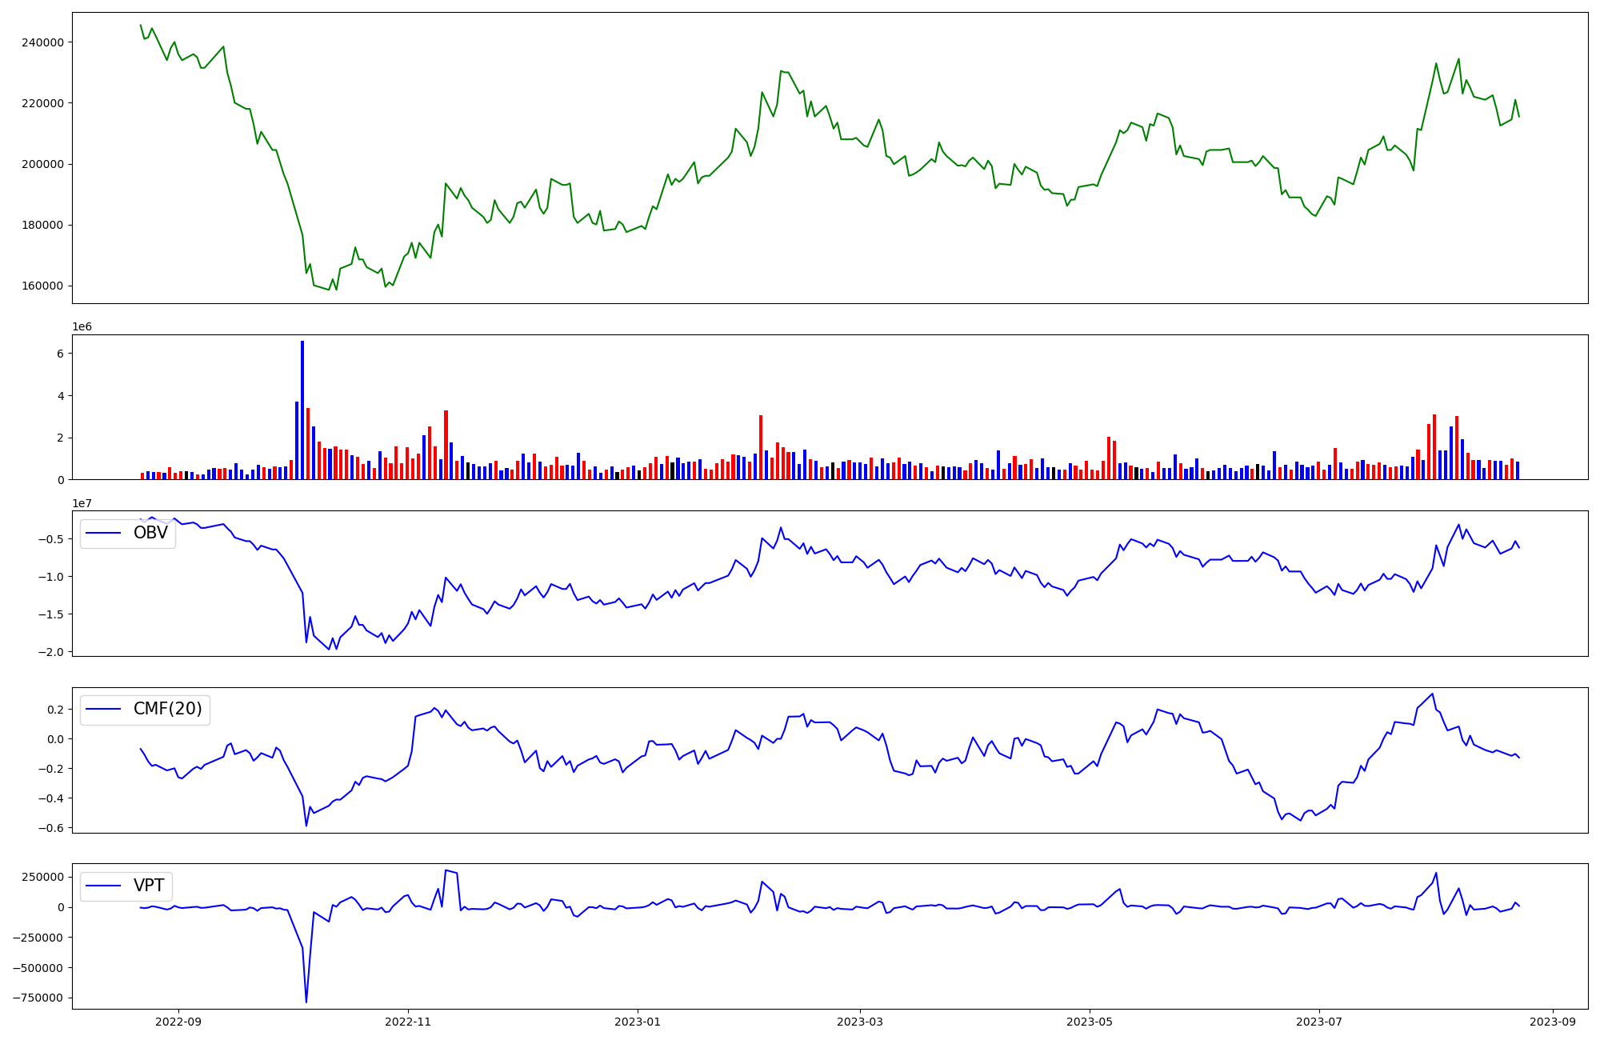Click the 2022-11 date tick label
The height and width of the screenshot is (1040, 1600).
(x=408, y=1022)
